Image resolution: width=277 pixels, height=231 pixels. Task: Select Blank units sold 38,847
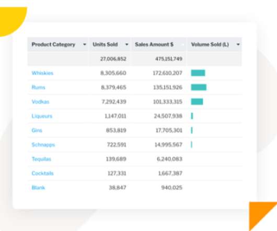[x=118, y=188]
